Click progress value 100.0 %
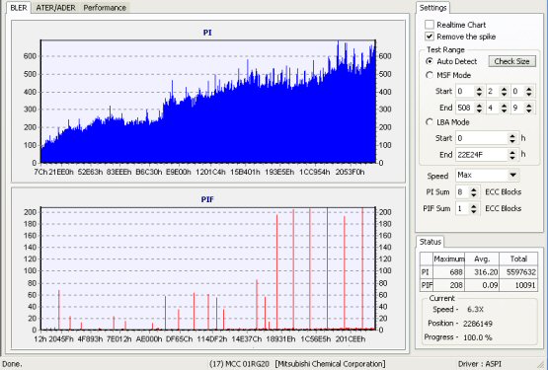The height and width of the screenshot is (370, 548). (x=478, y=337)
